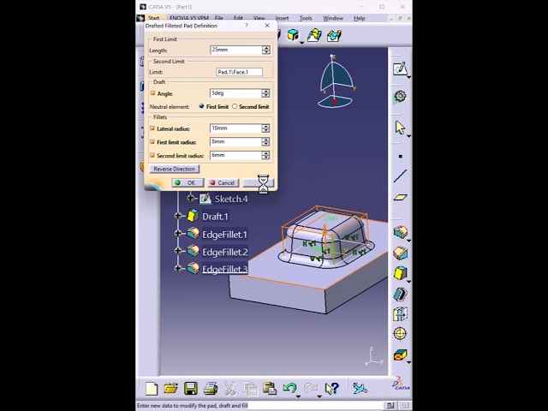Click Cancel in Pad Definition dialog
Screen dimensions: 548x411
tap(223, 182)
